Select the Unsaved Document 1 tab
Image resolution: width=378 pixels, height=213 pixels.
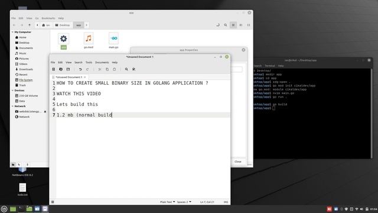point(69,77)
